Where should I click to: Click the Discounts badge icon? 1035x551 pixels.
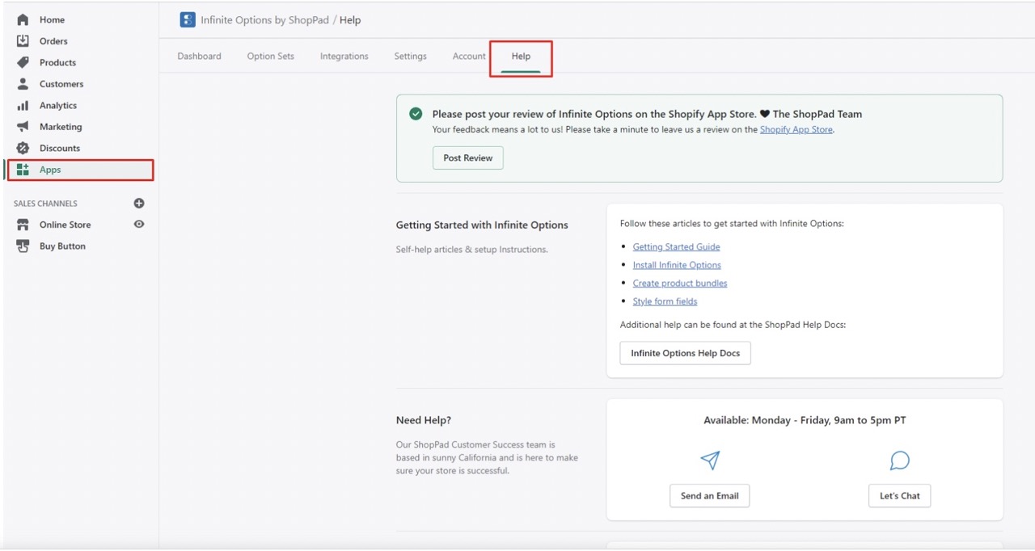[23, 149]
